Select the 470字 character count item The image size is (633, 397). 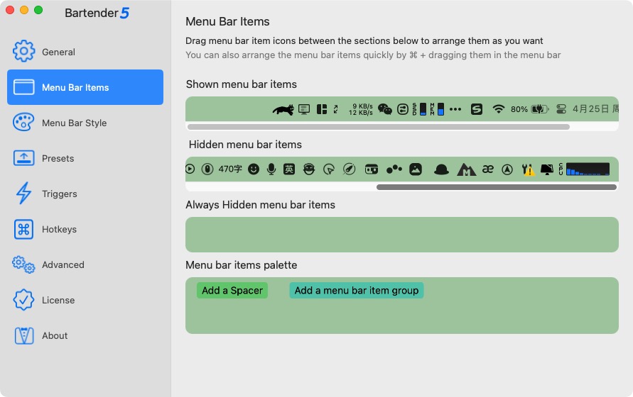point(230,169)
